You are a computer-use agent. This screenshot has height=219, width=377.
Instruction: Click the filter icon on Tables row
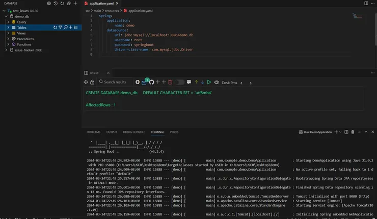(x=60, y=28)
